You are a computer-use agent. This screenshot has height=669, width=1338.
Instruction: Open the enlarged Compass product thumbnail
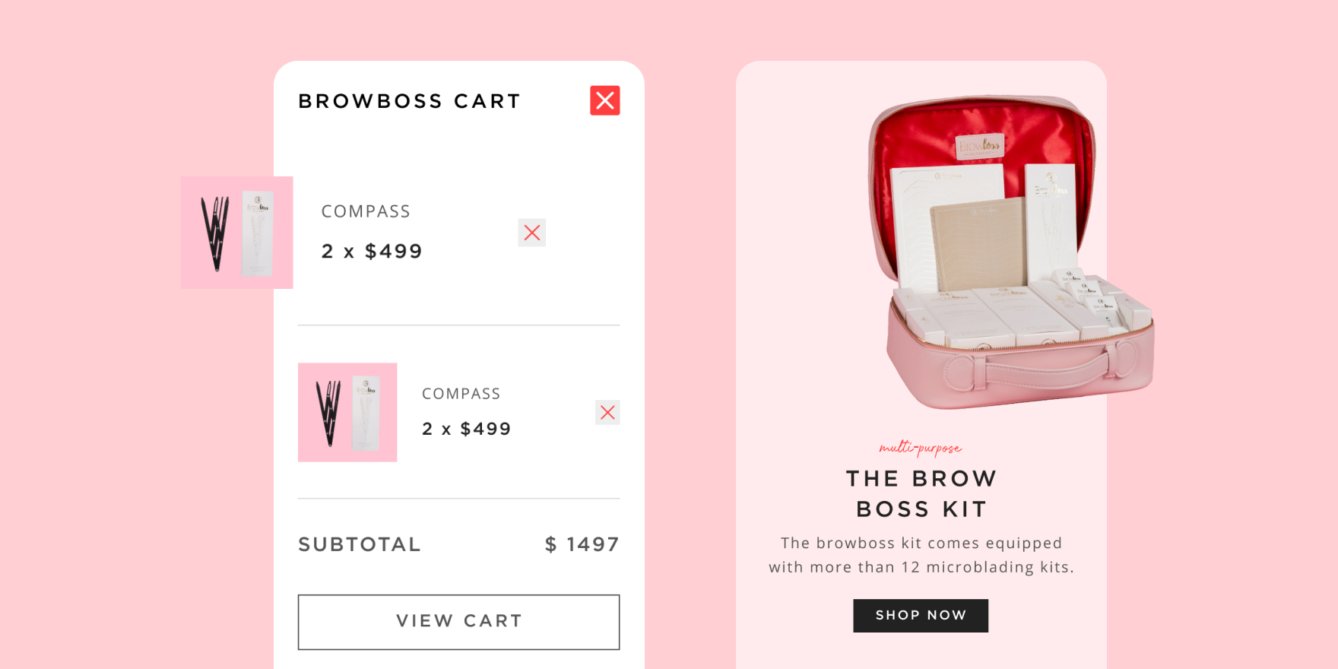(x=237, y=233)
